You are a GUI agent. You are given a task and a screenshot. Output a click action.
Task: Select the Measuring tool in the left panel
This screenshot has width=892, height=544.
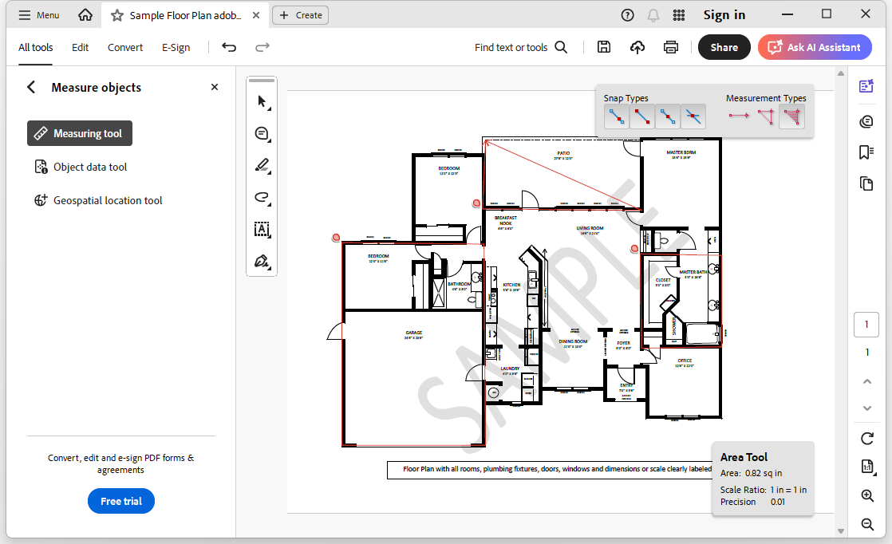tap(79, 133)
